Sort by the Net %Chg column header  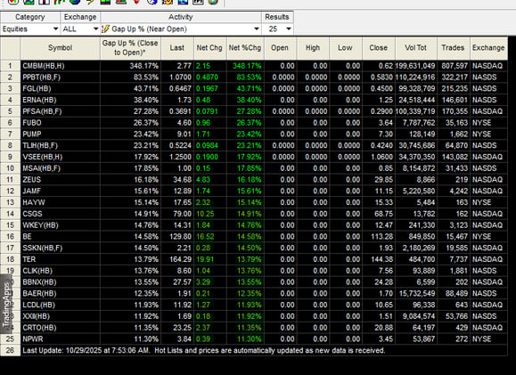pos(245,48)
